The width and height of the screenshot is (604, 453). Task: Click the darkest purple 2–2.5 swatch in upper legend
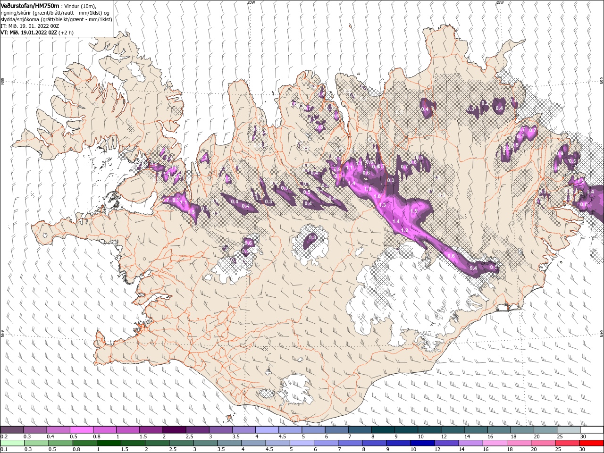pyautogui.click(x=174, y=429)
